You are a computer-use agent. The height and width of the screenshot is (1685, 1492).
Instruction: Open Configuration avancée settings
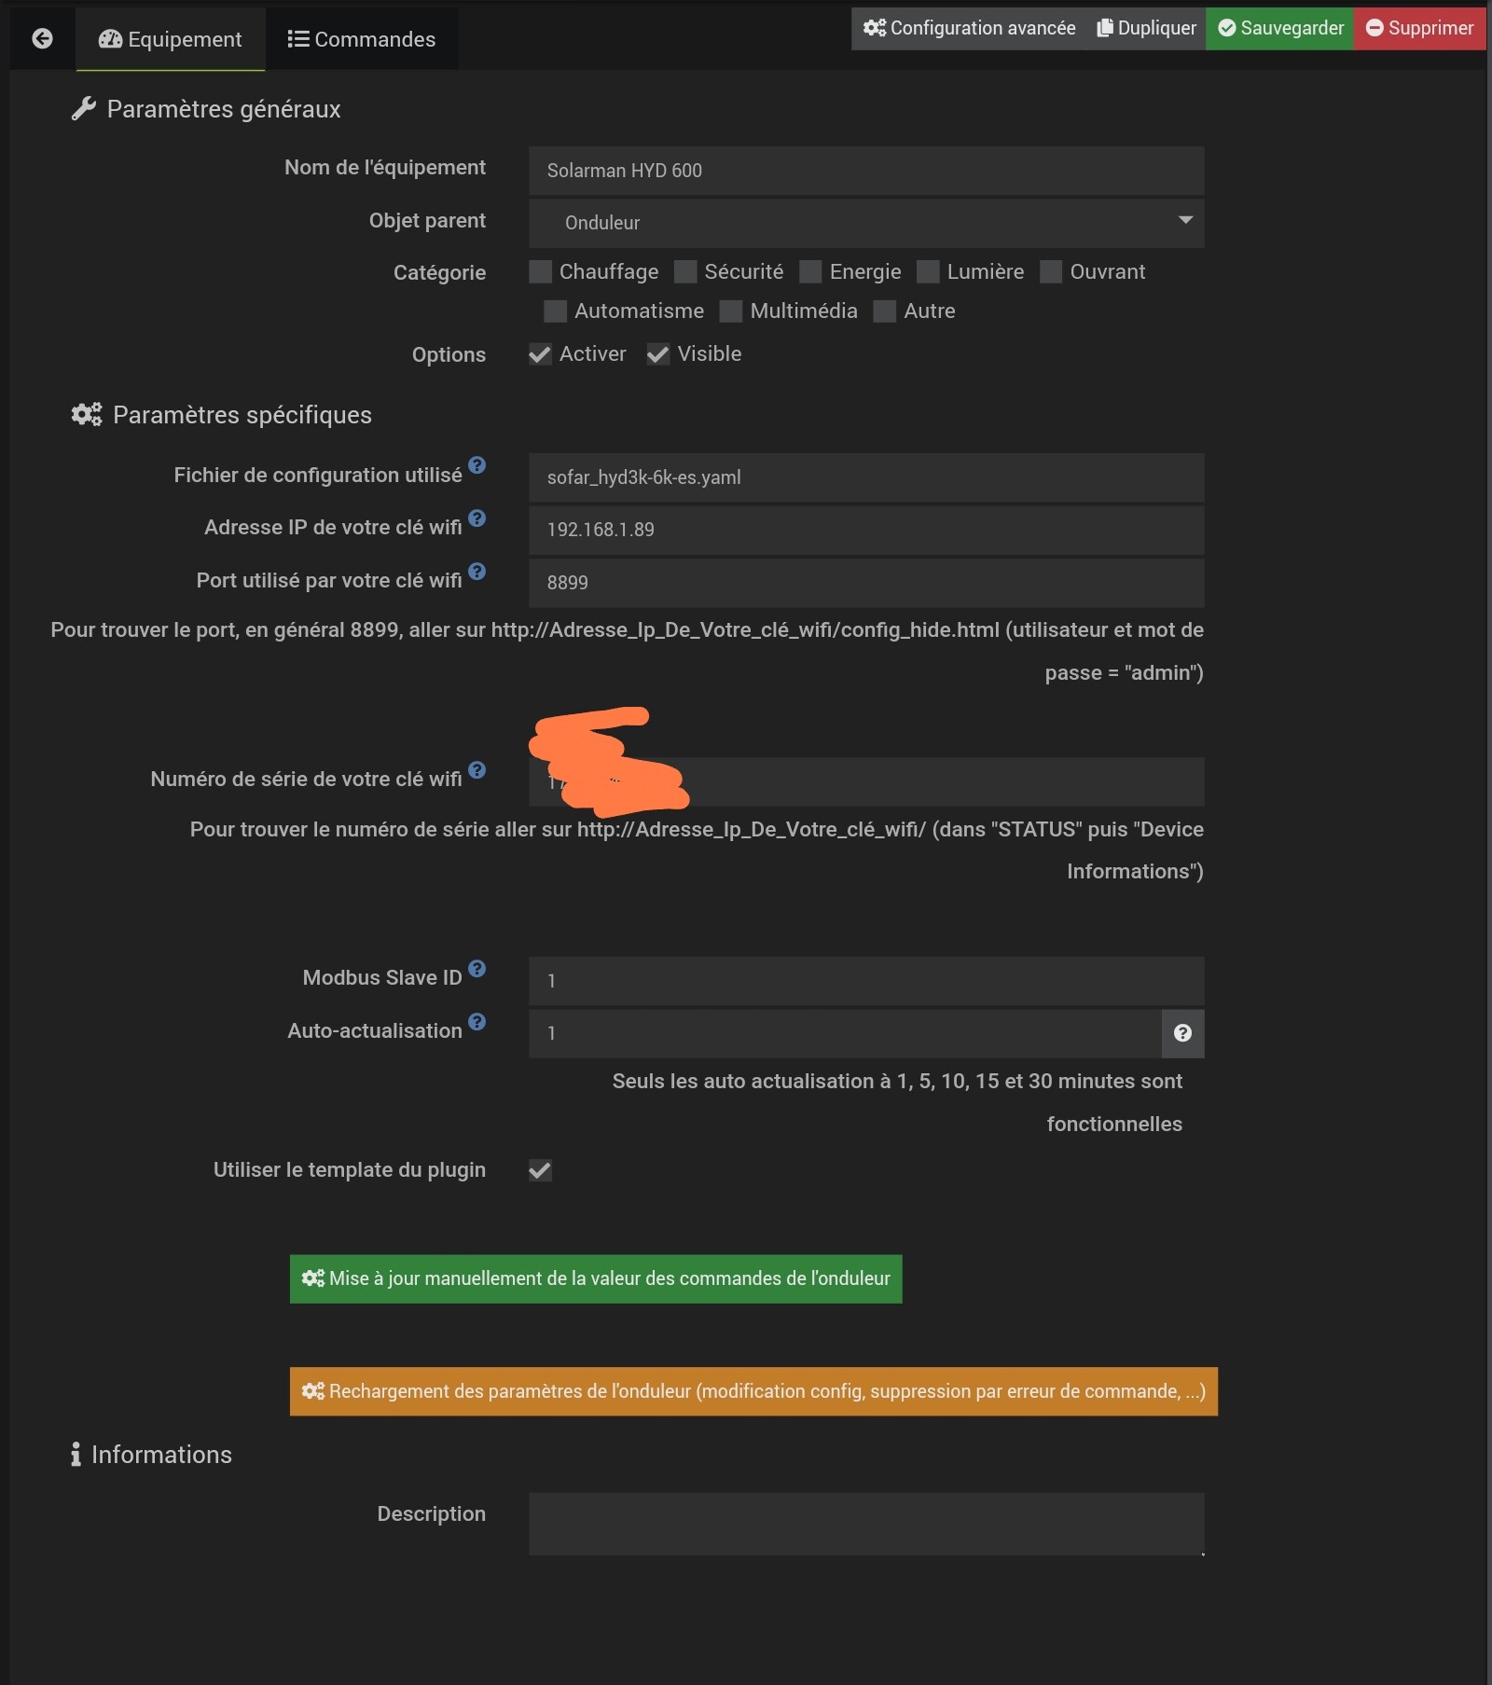click(x=969, y=28)
